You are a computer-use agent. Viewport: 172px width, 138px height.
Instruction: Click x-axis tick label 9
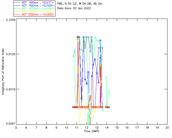pyautogui.click(x=56, y=127)
